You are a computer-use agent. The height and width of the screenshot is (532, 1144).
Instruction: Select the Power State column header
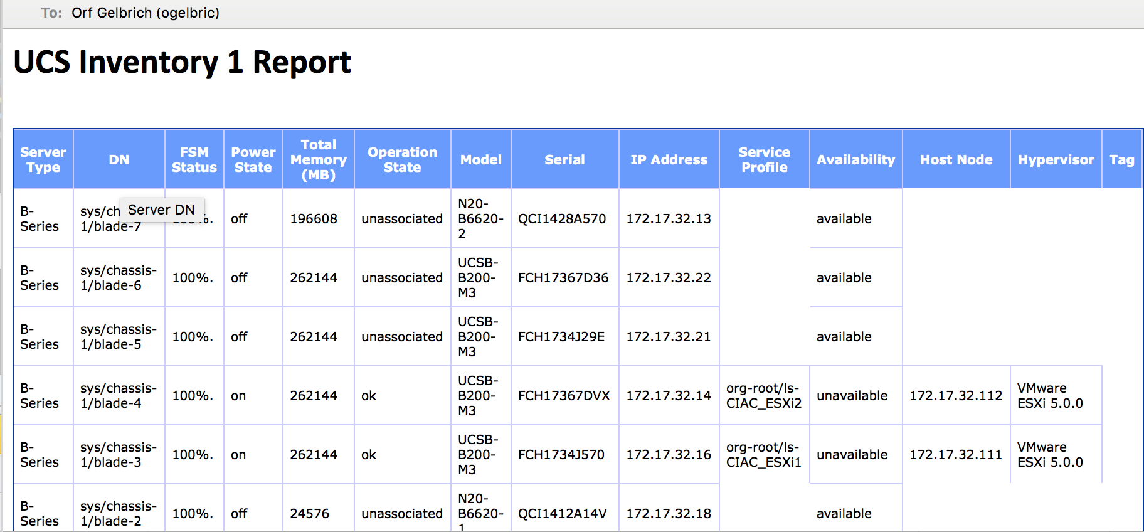tap(253, 159)
